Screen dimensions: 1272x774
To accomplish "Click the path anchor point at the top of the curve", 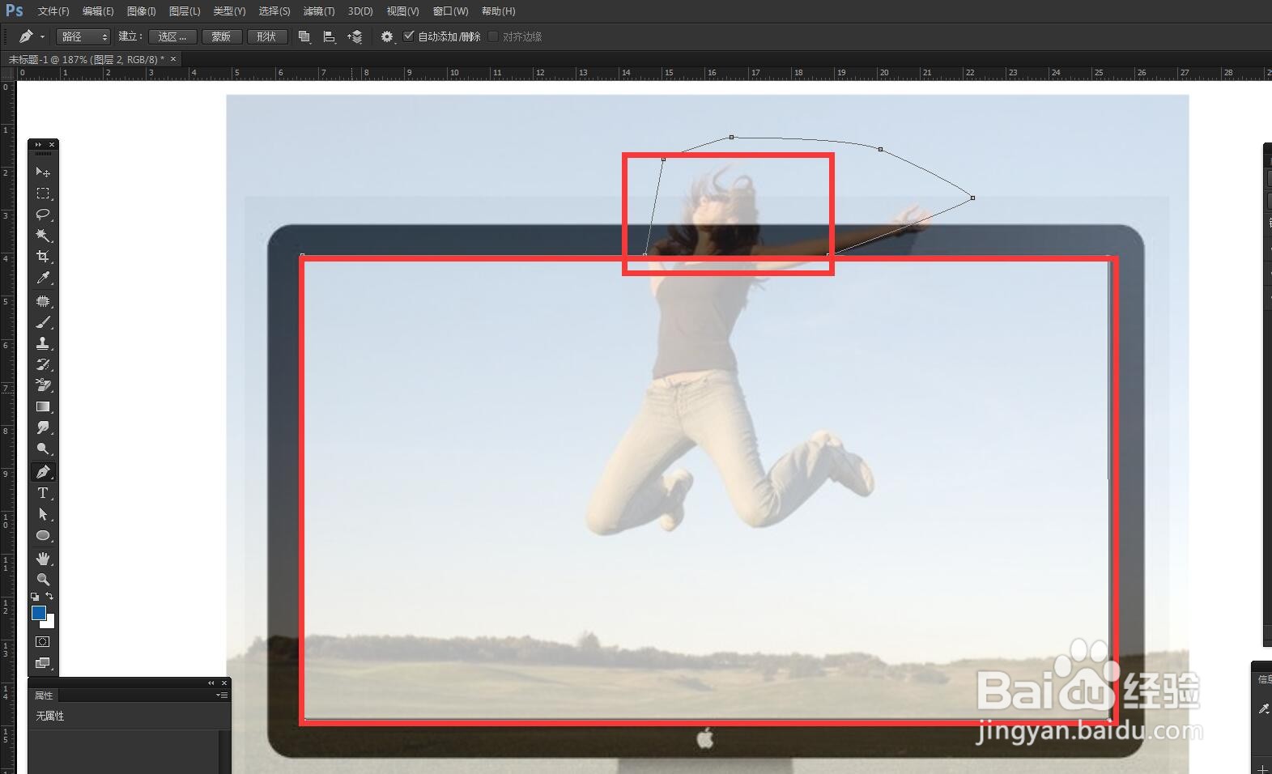I will 732,138.
